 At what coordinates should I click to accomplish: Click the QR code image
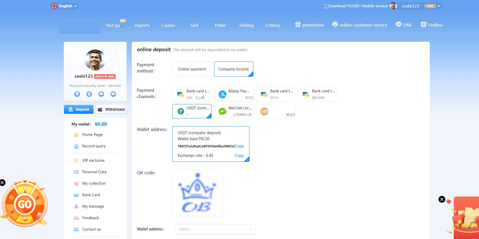click(x=197, y=193)
